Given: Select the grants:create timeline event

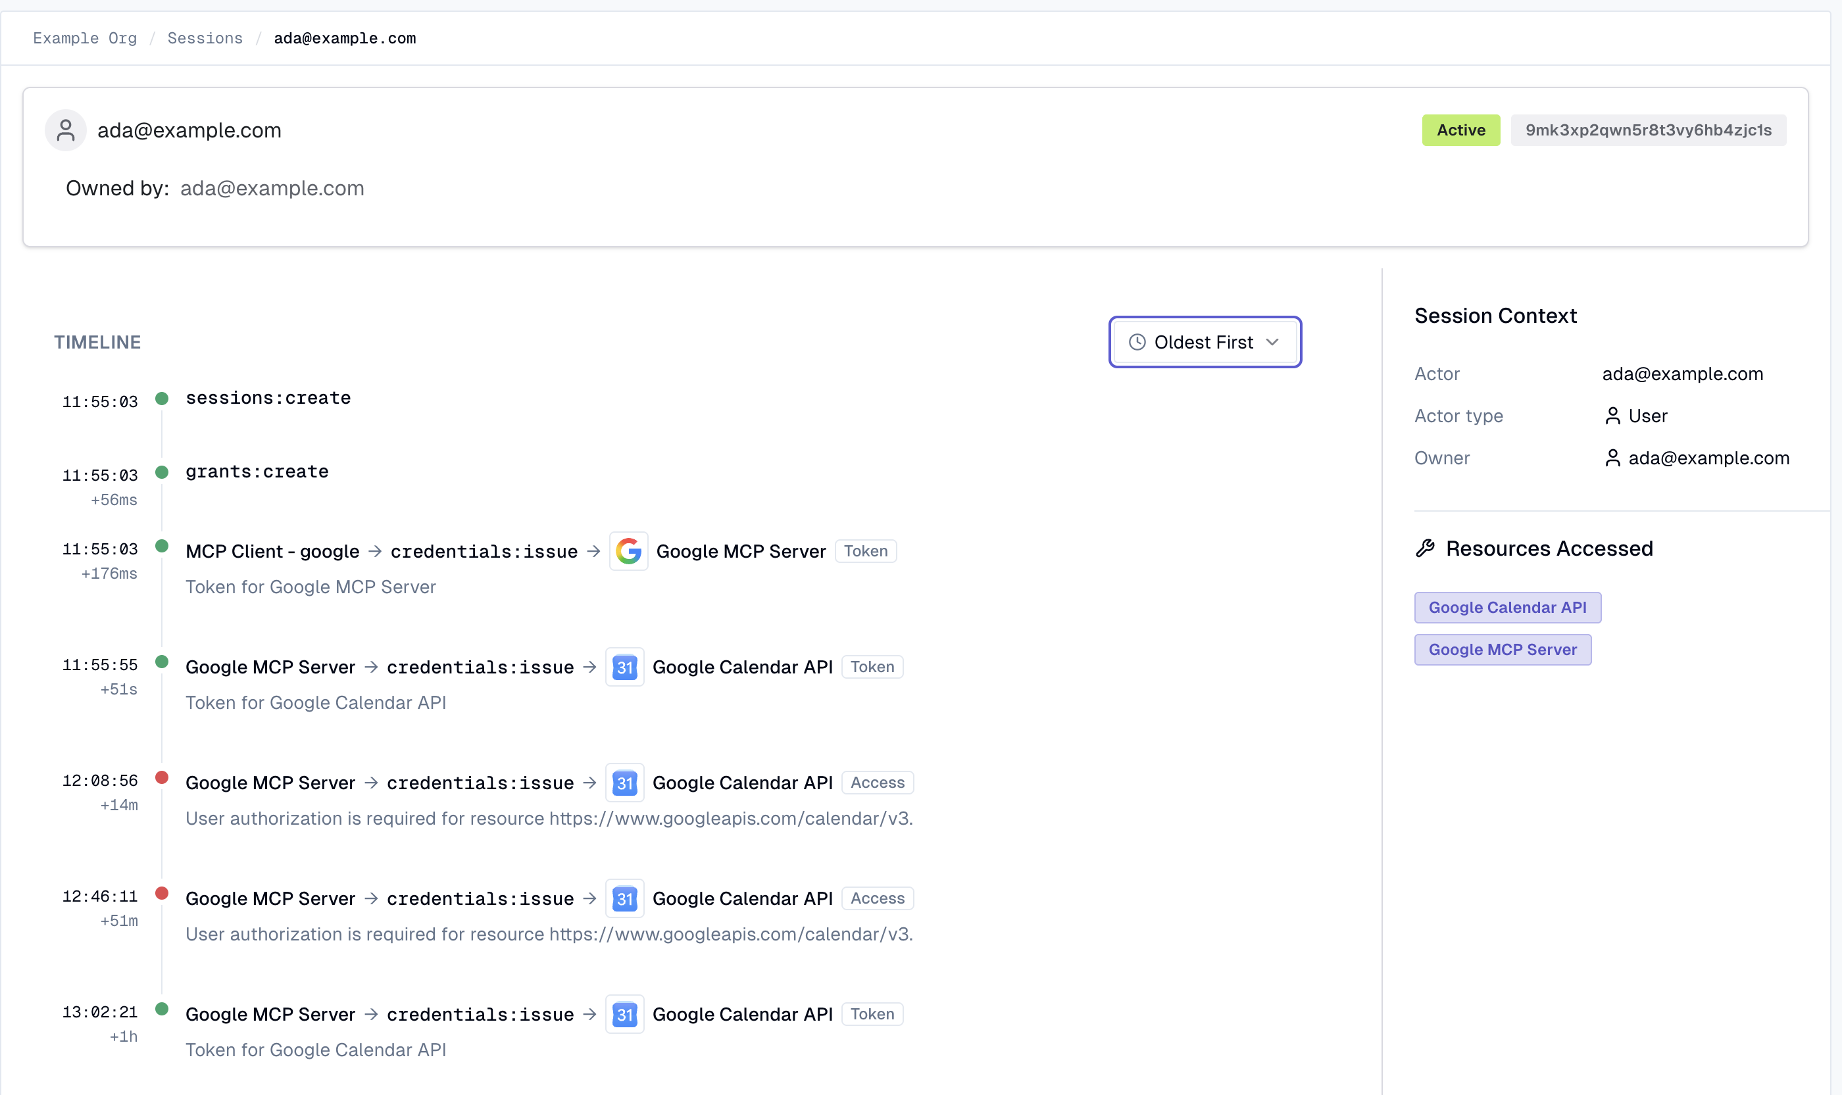Looking at the screenshot, I should click(x=257, y=472).
